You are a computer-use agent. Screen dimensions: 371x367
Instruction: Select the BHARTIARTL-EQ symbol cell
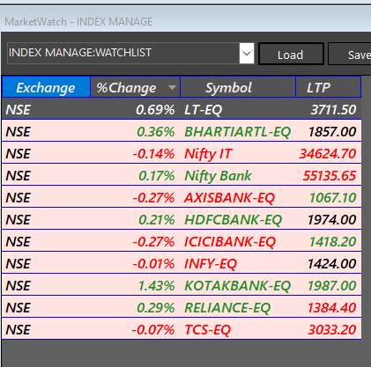[x=237, y=131]
